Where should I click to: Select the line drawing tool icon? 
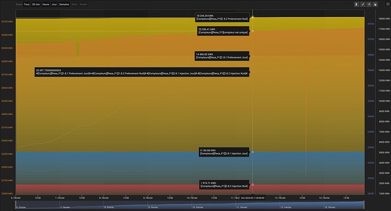click(x=363, y=4)
